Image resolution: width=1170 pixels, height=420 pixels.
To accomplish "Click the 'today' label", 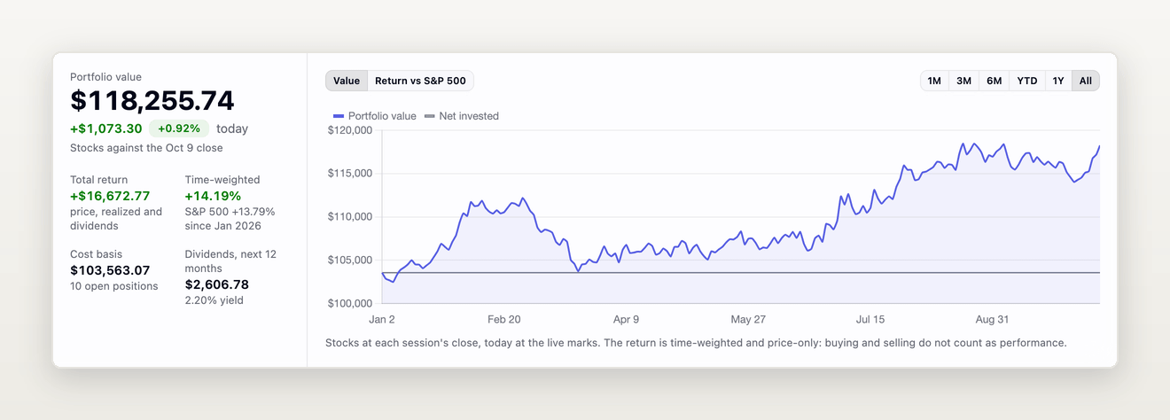I will 232,128.
